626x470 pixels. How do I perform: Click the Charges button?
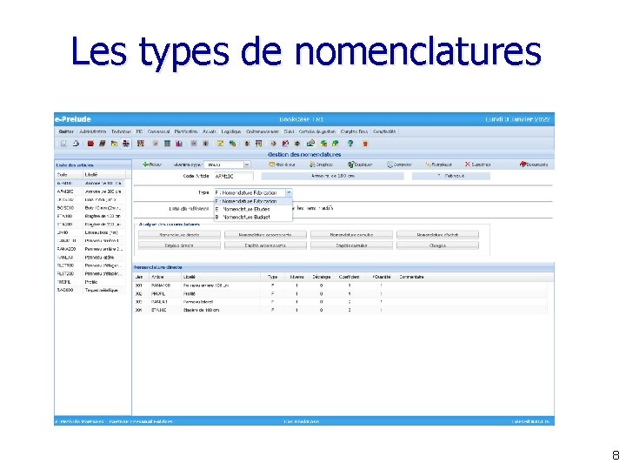pos(437,245)
